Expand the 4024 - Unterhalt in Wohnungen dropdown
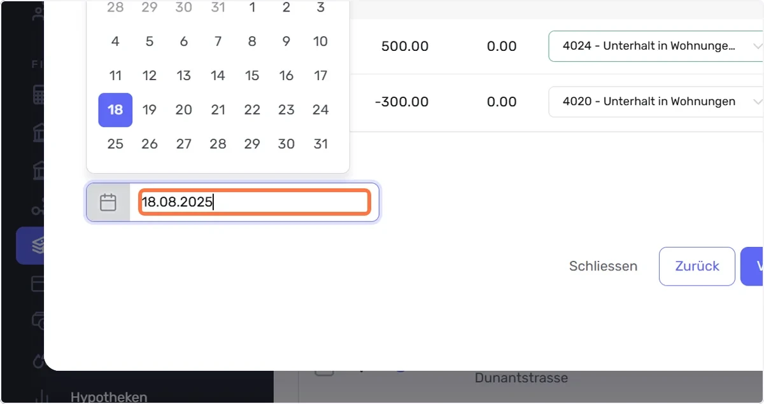The image size is (764, 404). point(656,46)
